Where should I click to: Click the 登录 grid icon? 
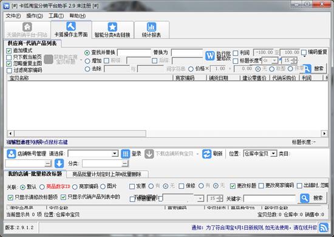pyautogui.click(x=126, y=154)
